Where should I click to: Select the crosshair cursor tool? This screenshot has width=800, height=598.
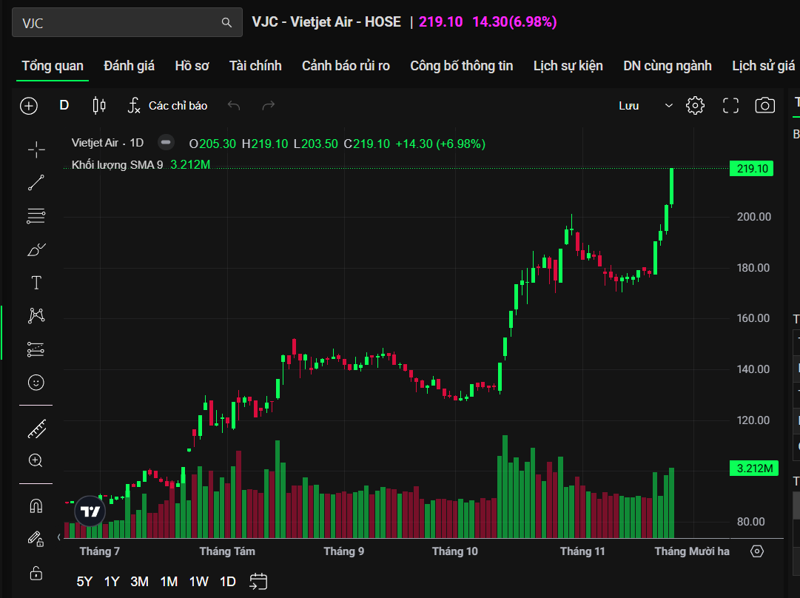(36, 149)
